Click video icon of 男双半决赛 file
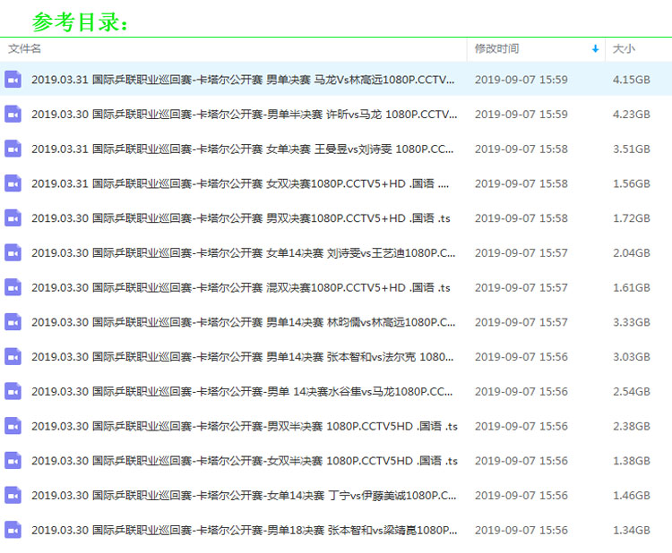The width and height of the screenshot is (672, 553). 13,426
